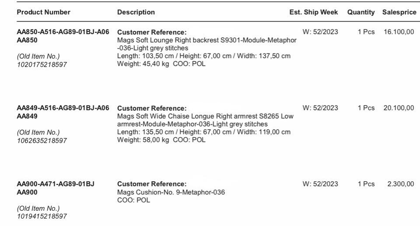Click the weight 58,00 kg line

161,140
